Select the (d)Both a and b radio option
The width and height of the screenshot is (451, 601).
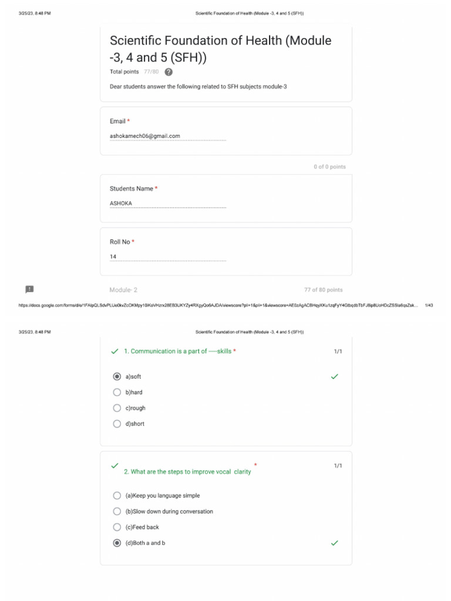pos(117,543)
